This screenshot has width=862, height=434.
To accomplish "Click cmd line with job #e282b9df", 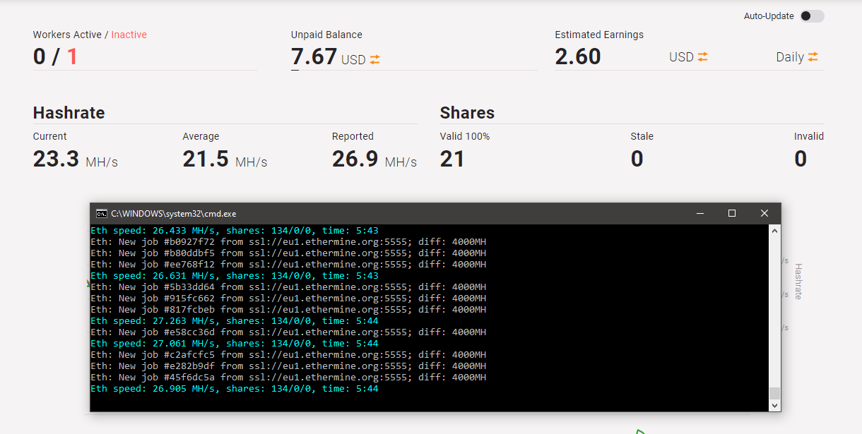I will pos(288,366).
